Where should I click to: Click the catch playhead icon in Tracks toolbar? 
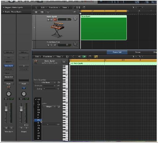click(84, 7)
